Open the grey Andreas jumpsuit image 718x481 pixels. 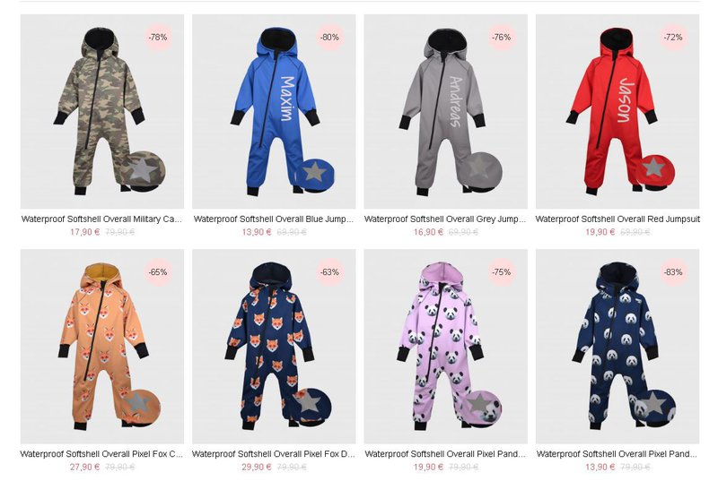point(445,111)
